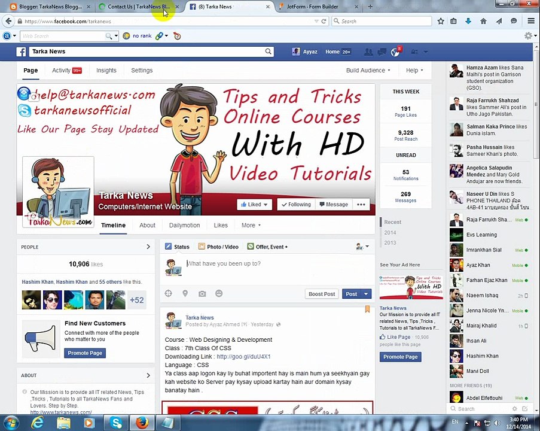The width and height of the screenshot is (540, 431).
Task: Expand the ABOUT section arrow
Action: pyautogui.click(x=148, y=375)
